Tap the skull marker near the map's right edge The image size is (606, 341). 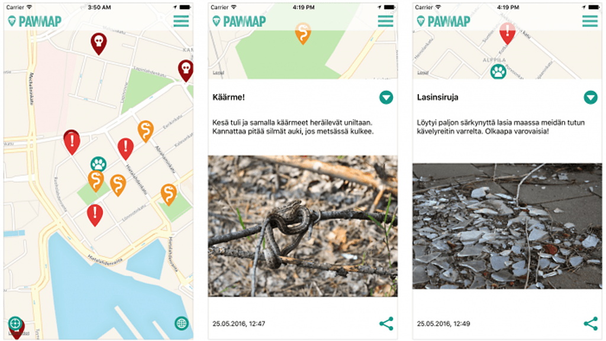click(x=186, y=70)
